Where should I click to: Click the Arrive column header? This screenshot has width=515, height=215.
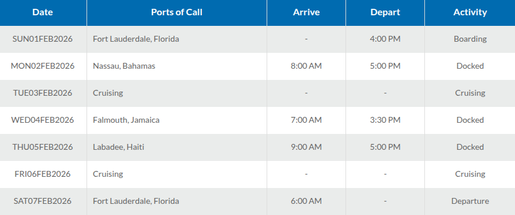pyautogui.click(x=306, y=12)
